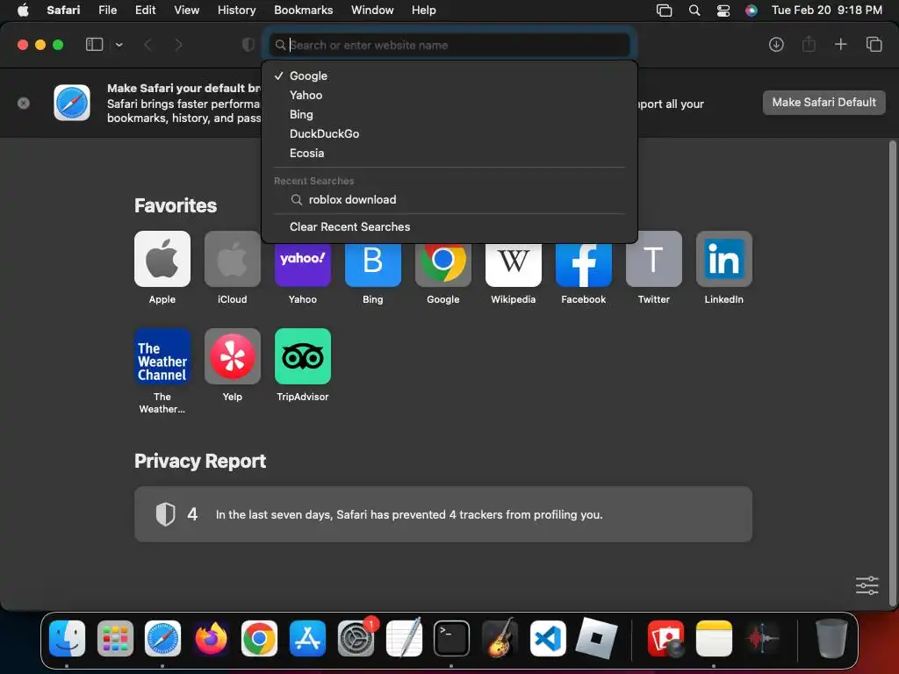Click the page vertical scrollbar
The width and height of the screenshot is (899, 674).
point(892,372)
